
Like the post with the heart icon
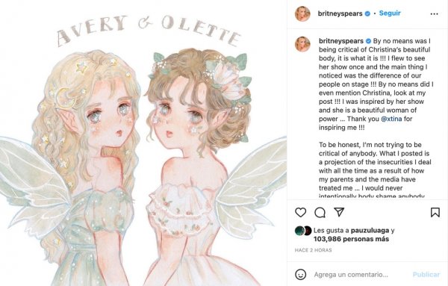click(x=300, y=212)
